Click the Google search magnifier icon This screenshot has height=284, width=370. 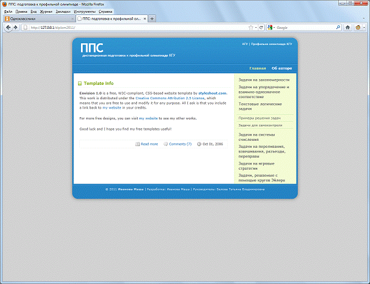[338, 27]
